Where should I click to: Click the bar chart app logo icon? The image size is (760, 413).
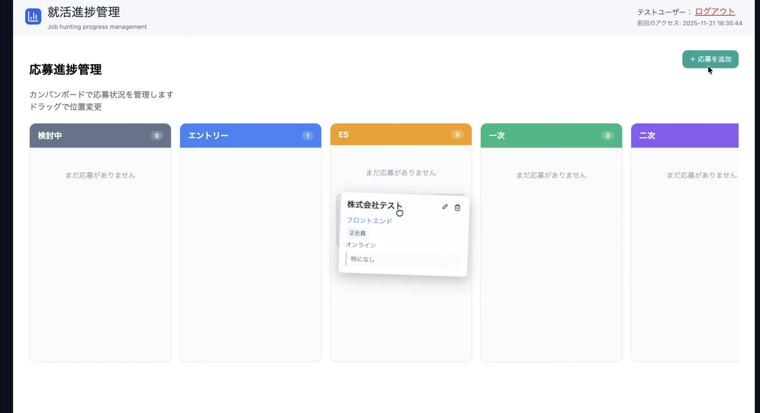click(x=33, y=16)
